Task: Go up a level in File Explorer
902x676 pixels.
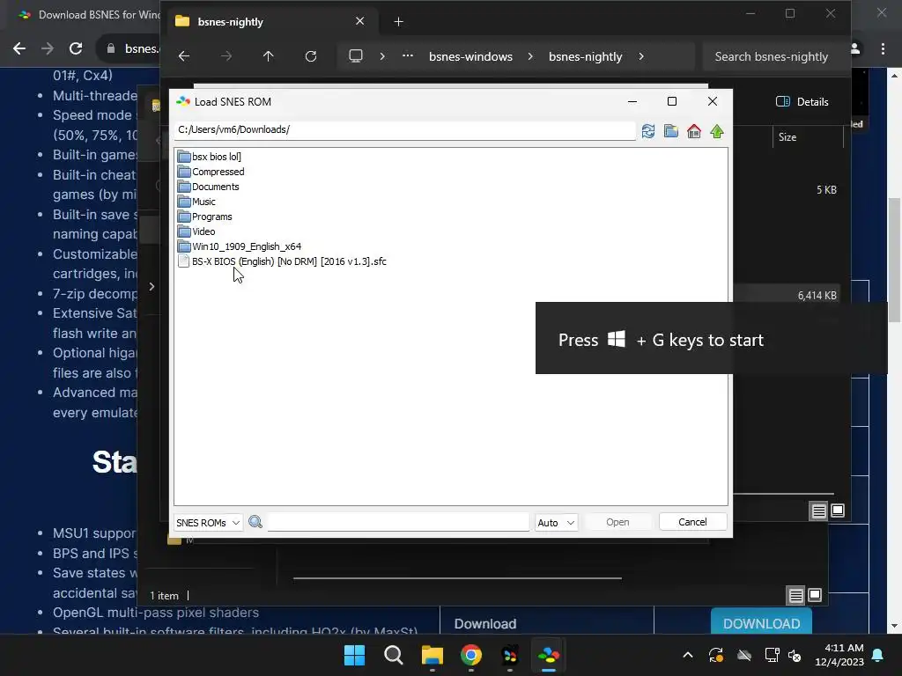Action: tap(268, 56)
